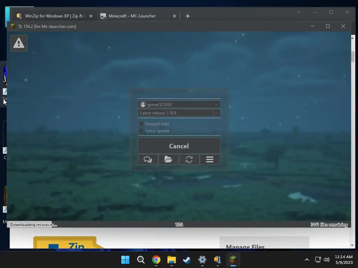This screenshot has width=358, height=268.
Task: Click WinZip tab favicon in browser
Action: point(19,16)
